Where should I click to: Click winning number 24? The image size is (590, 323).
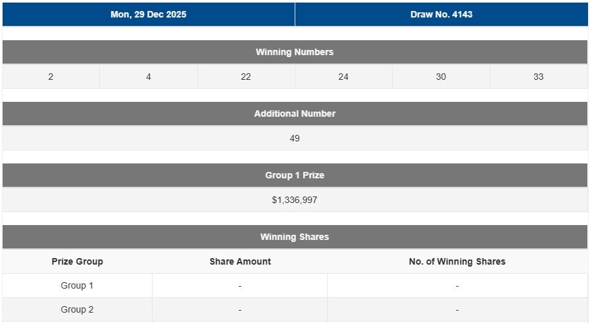pos(343,77)
